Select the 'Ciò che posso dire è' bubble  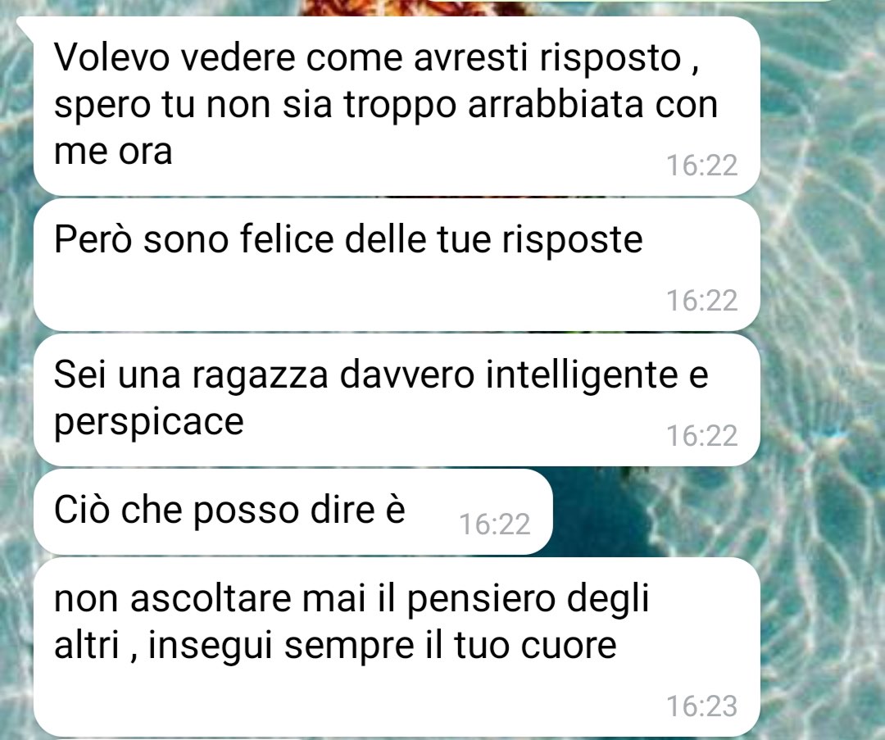click(x=293, y=512)
